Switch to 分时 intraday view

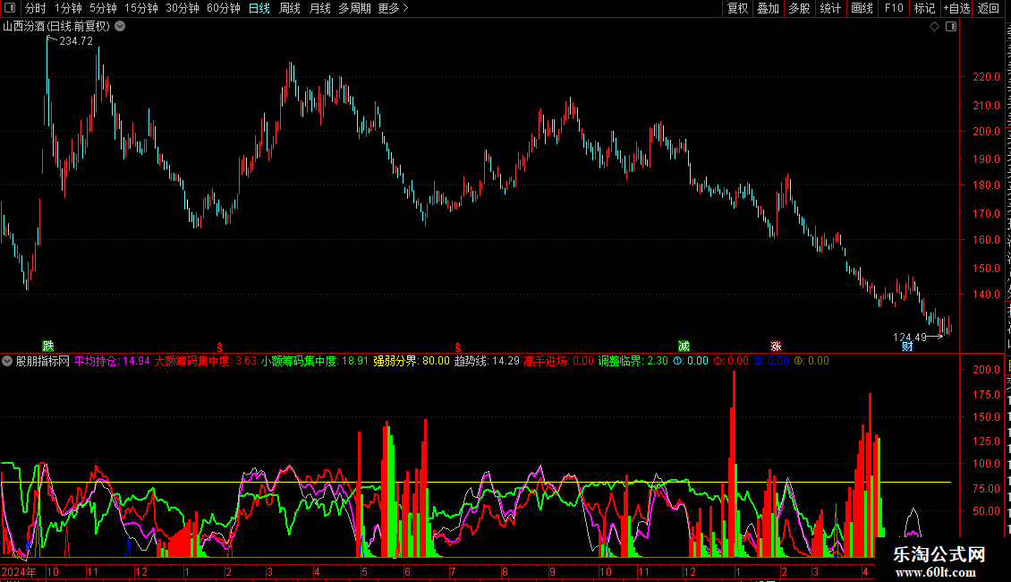coord(36,8)
